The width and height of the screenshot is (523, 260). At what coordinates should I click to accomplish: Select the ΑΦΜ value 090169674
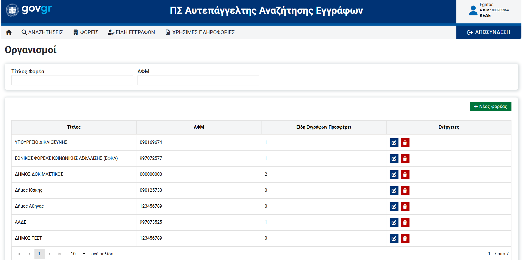pos(151,142)
